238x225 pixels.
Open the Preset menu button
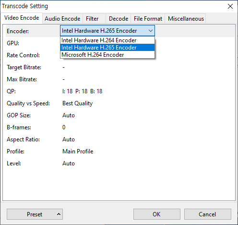[35, 214]
